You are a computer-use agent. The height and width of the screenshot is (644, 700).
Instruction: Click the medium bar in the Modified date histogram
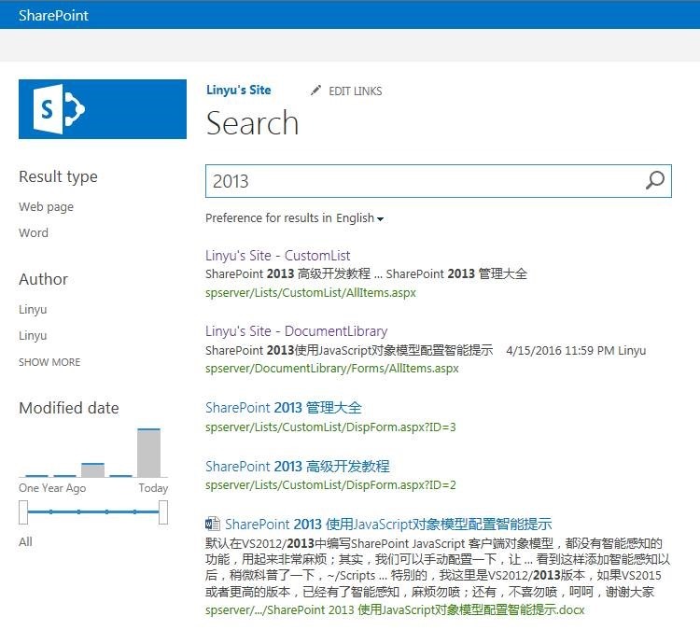92,470
